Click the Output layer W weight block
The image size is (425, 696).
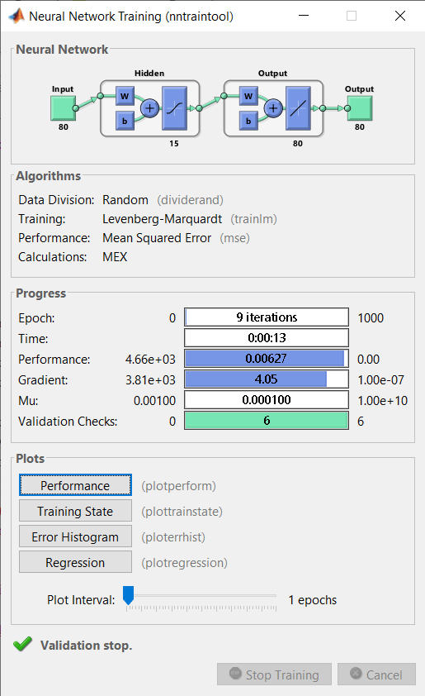point(248,96)
